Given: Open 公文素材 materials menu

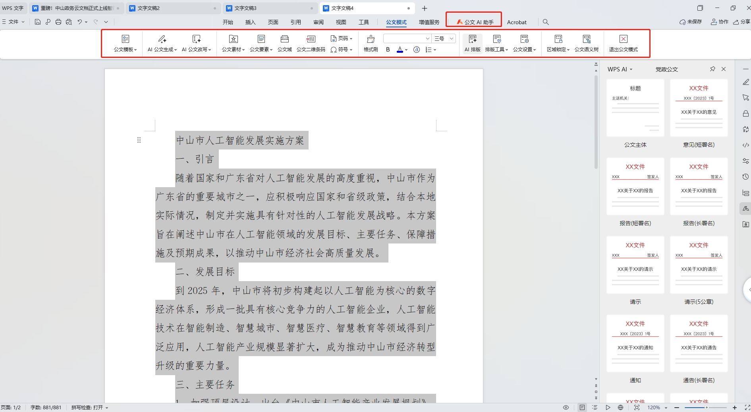Looking at the screenshot, I should 233,43.
